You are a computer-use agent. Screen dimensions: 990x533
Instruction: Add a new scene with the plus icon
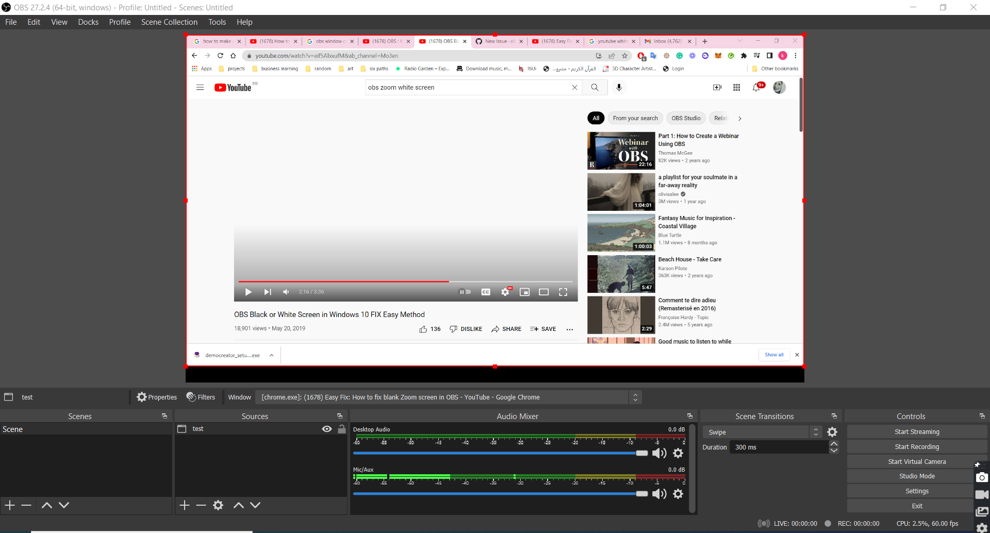tap(9, 505)
